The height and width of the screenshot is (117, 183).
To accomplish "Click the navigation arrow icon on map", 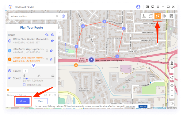I will tap(172, 78).
